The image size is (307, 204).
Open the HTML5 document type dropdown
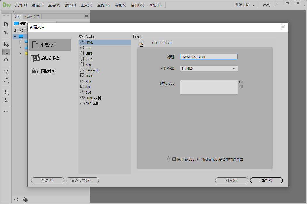[209, 68]
